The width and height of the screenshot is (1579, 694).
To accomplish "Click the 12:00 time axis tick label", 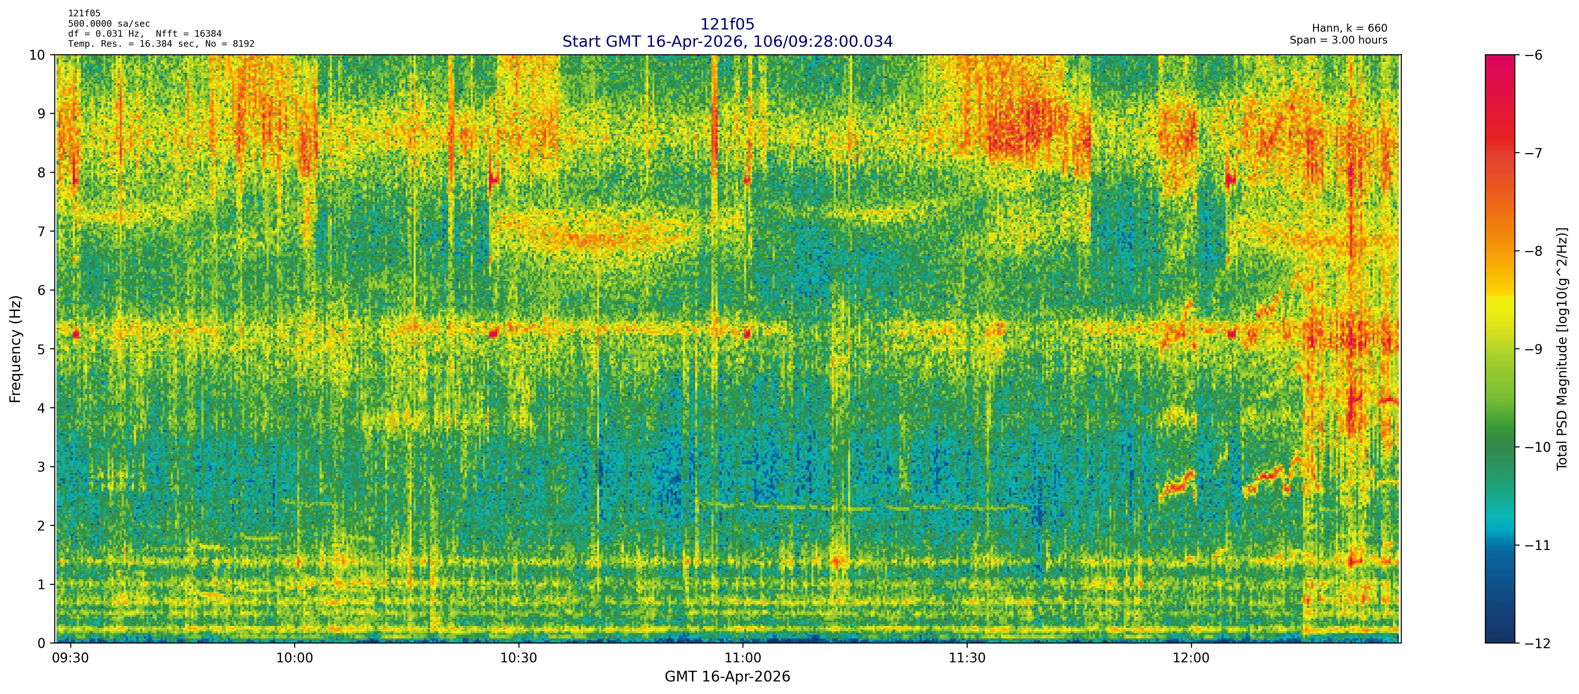I will point(1191,659).
